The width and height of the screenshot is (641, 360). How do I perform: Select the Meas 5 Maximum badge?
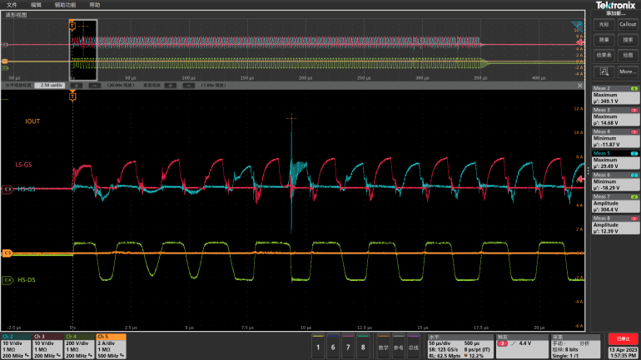614,160
